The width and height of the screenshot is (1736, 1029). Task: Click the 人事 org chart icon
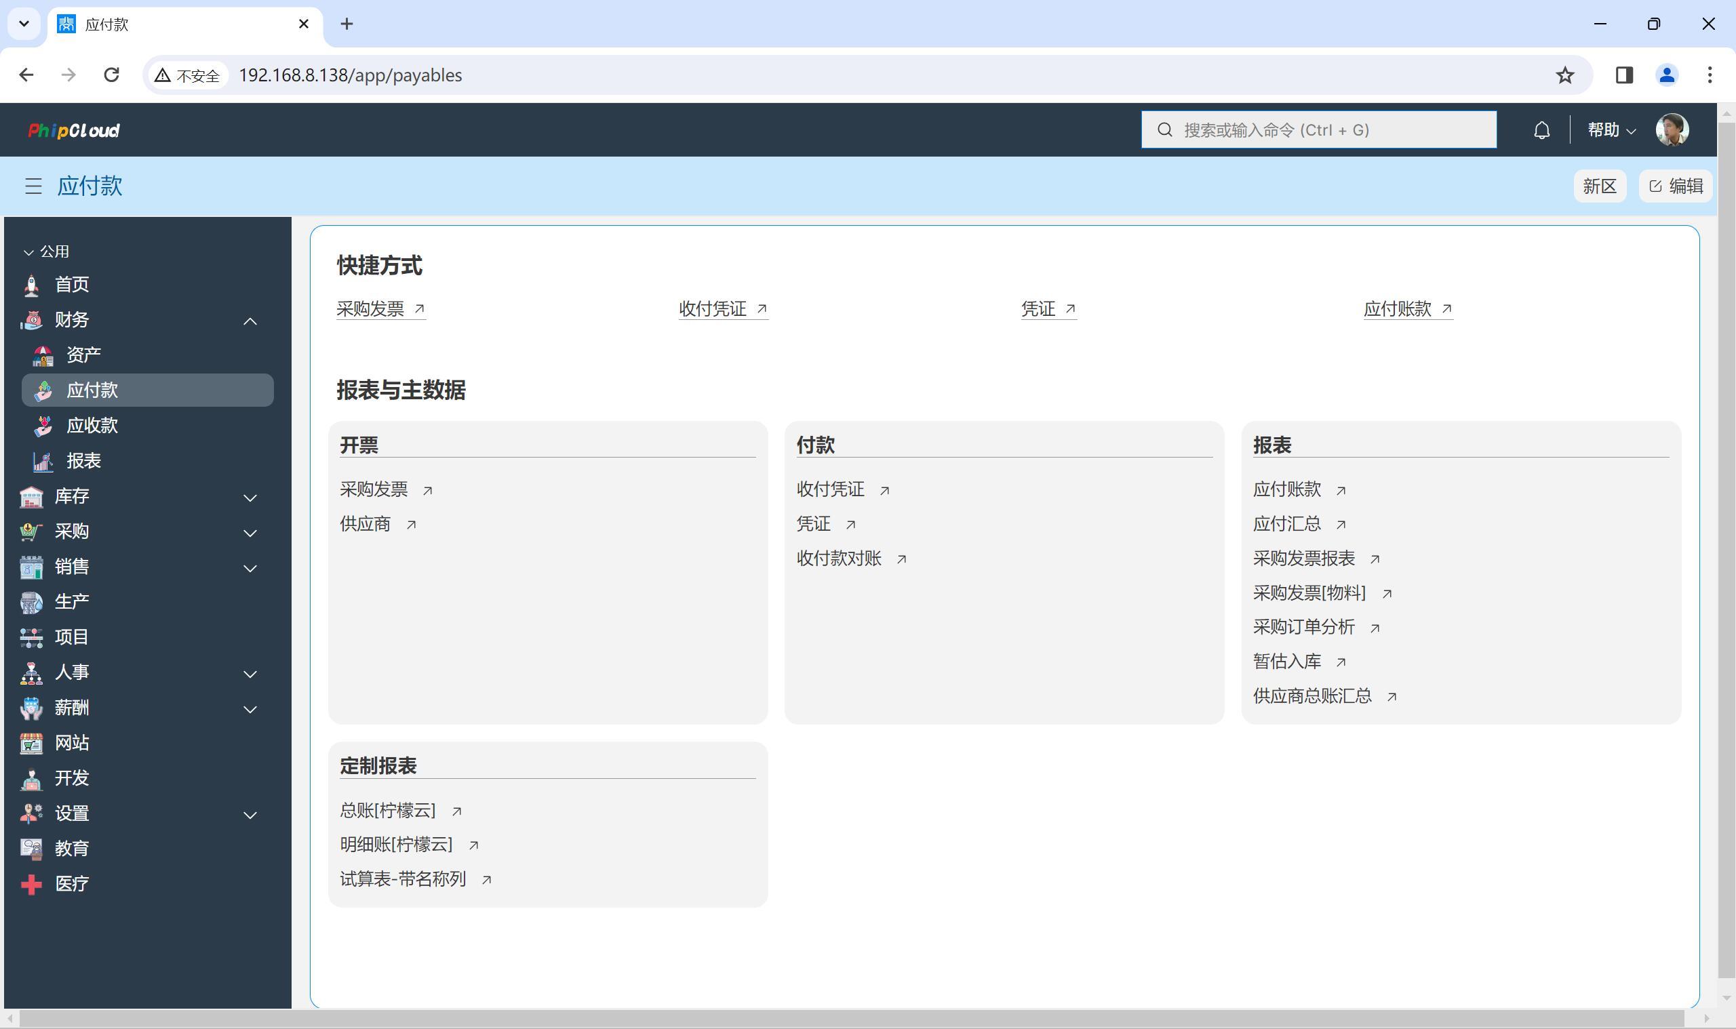(31, 672)
